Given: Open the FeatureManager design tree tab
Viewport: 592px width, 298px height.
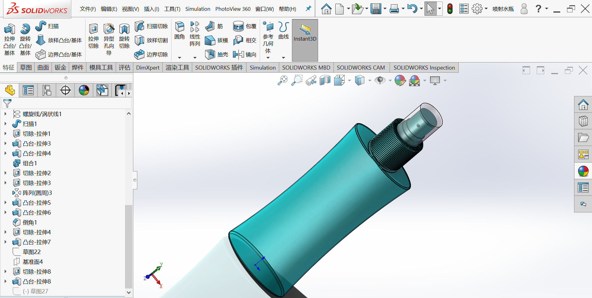Looking at the screenshot, I should pyautogui.click(x=10, y=91).
